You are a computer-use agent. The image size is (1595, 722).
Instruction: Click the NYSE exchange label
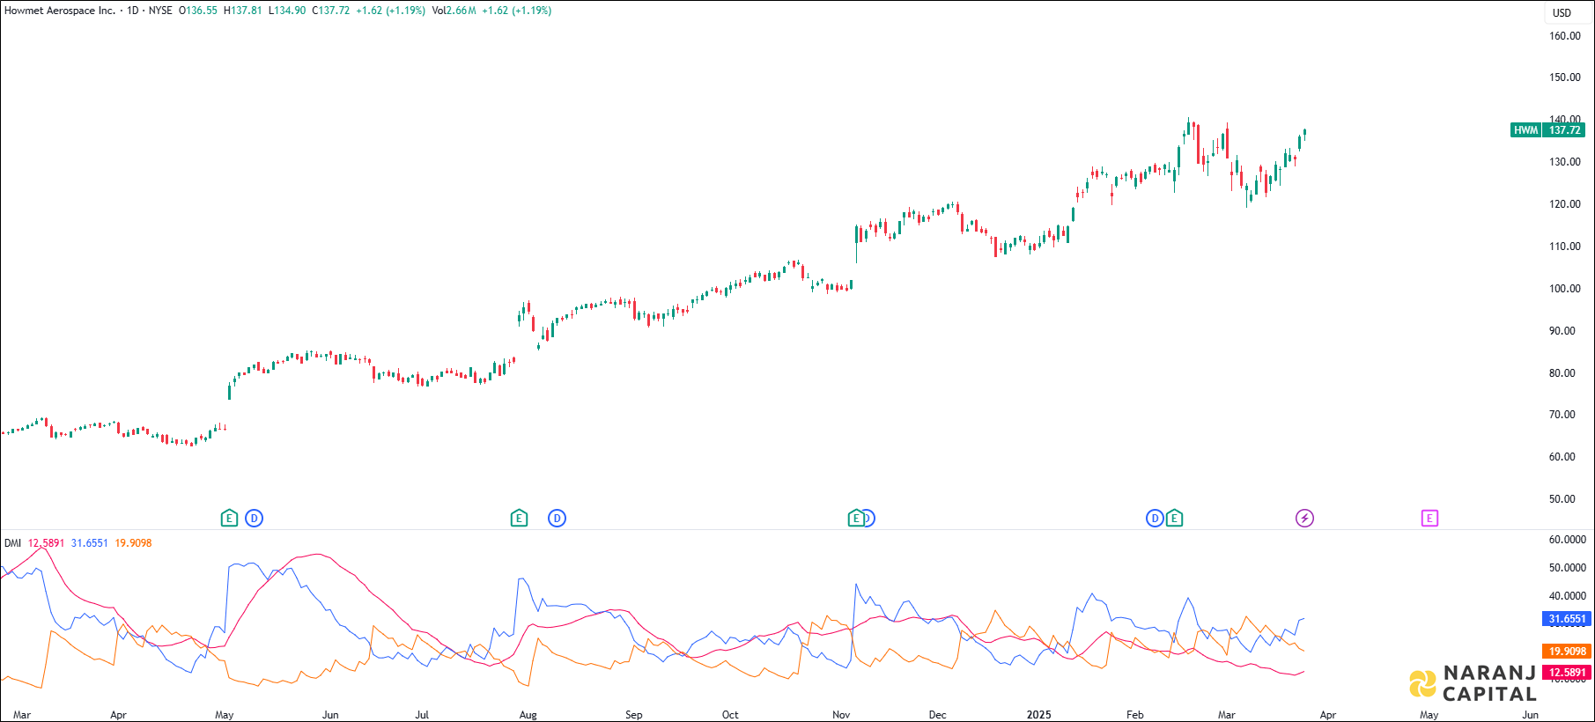tap(160, 11)
